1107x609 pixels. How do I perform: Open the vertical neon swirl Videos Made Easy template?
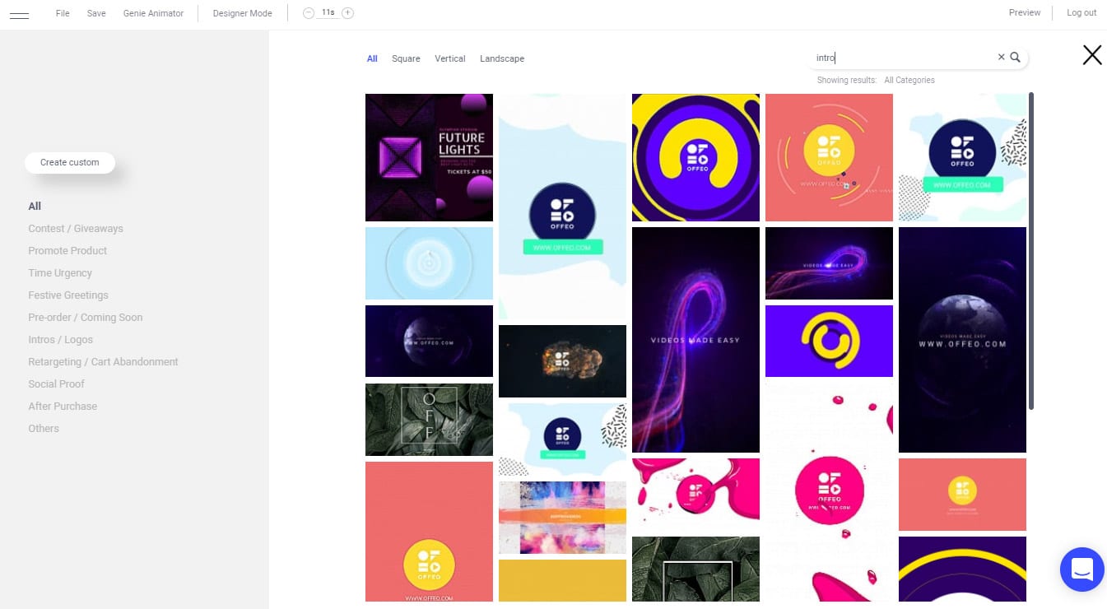(695, 340)
